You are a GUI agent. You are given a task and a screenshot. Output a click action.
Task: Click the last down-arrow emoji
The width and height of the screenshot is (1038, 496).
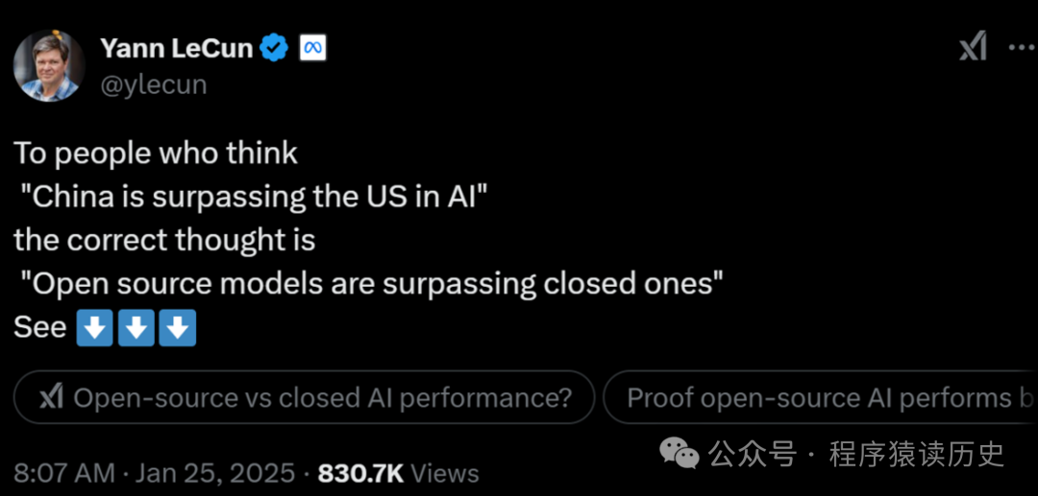pos(178,328)
